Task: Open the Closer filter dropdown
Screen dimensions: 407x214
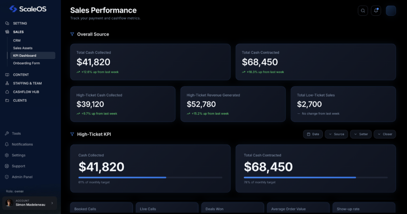Action: 385,134
